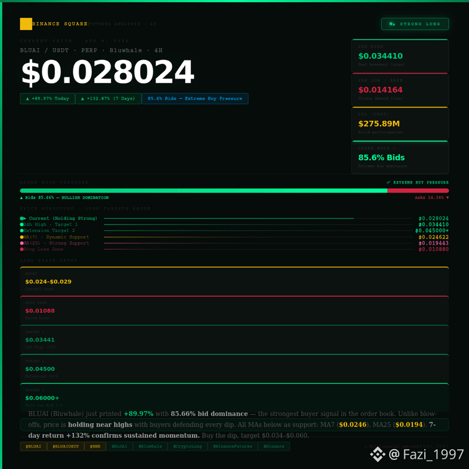The height and width of the screenshot is (469, 469).
Task: Click the BLUAI / USDT PERP pair title
Action: 91,50
